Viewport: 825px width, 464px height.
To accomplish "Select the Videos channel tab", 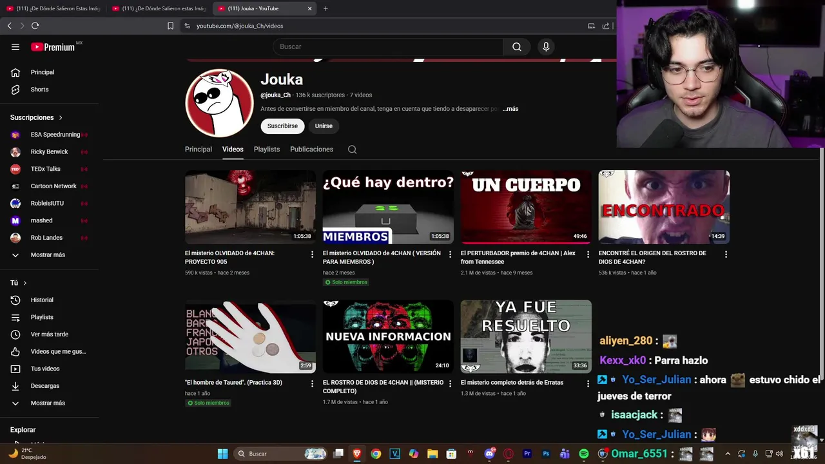I will point(233,150).
